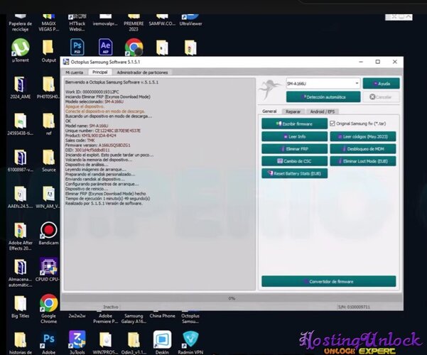Open the 61008987-v... archive icon
This screenshot has width=427, height=355.
[21, 160]
